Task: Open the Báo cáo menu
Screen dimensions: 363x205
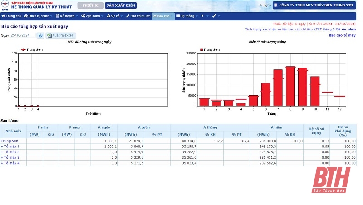Action: (x=163, y=16)
